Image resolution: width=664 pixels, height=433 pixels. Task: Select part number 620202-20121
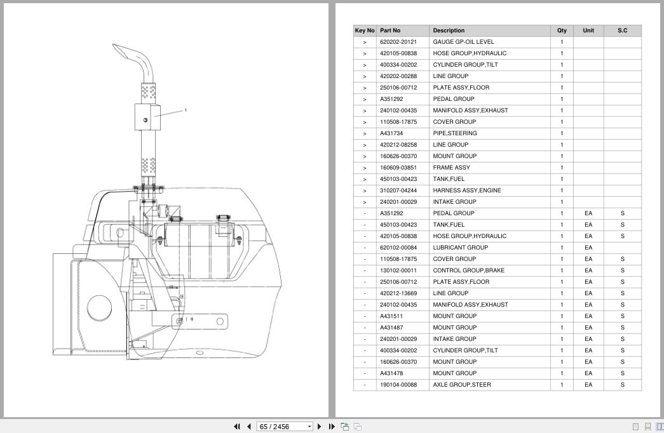[398, 42]
